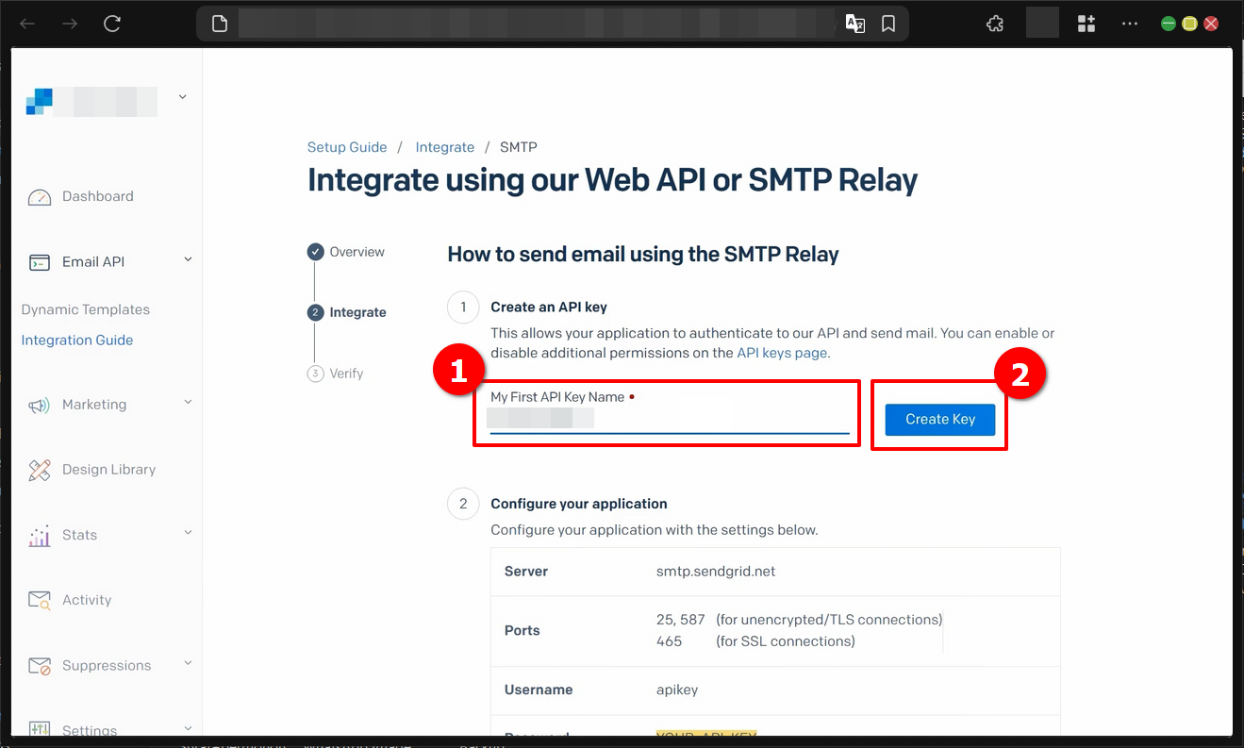Click the Settings gear sidebar icon

pyautogui.click(x=40, y=729)
